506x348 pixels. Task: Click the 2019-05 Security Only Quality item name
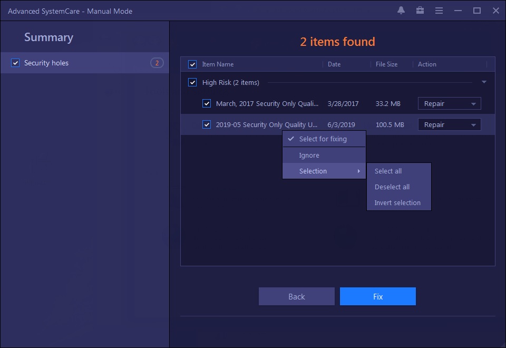pos(267,124)
